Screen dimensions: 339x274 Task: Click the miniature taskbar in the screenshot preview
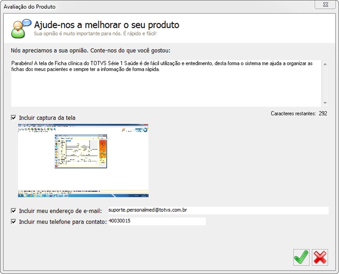[83, 196]
